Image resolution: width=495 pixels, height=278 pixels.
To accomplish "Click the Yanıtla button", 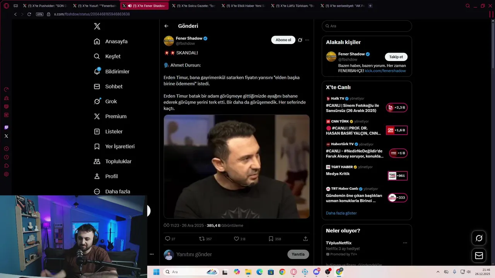I will pyautogui.click(x=298, y=254).
